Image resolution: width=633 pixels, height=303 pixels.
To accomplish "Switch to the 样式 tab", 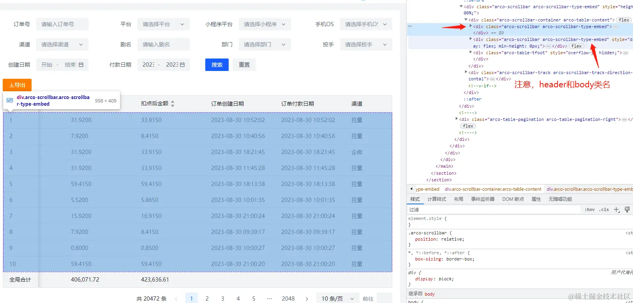I will [415, 199].
